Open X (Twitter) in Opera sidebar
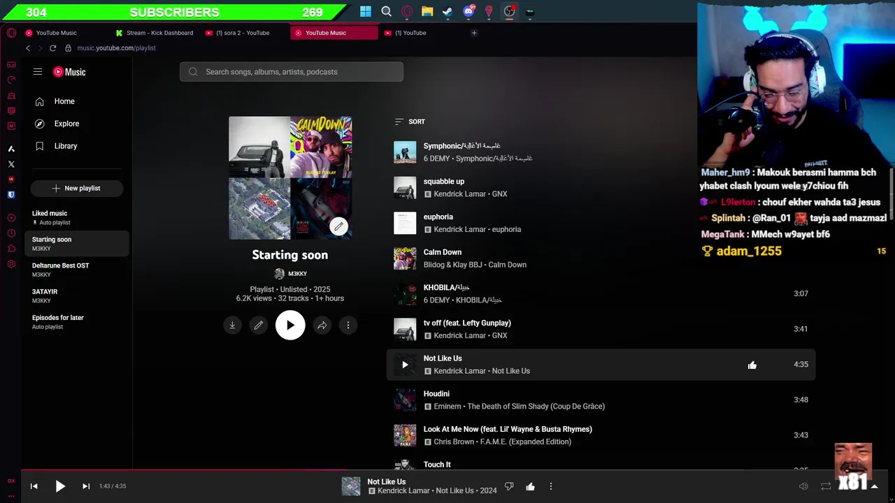The height and width of the screenshot is (503, 895). pyautogui.click(x=11, y=164)
